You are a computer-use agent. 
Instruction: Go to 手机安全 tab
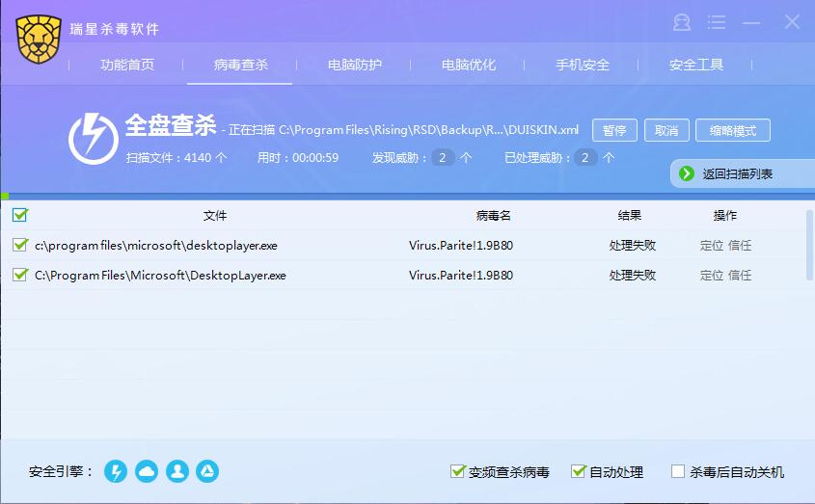click(x=583, y=65)
